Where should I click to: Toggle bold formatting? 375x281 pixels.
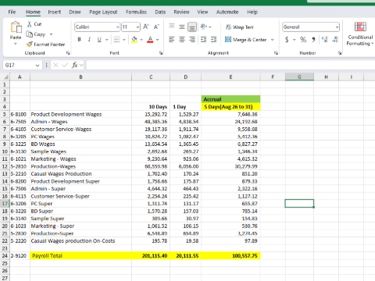[79, 40]
